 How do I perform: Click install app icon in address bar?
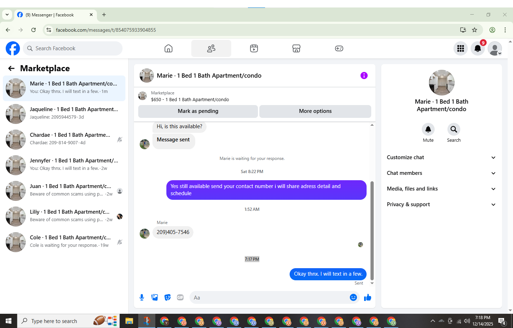click(463, 30)
